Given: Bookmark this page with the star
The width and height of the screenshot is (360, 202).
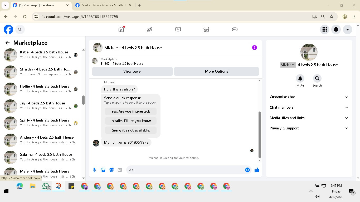Looking at the screenshot, I should (332, 17).
